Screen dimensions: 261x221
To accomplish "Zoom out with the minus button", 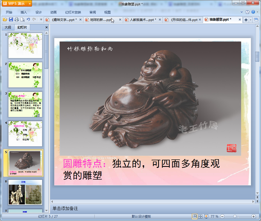I will pyautogui.click(x=222, y=216).
